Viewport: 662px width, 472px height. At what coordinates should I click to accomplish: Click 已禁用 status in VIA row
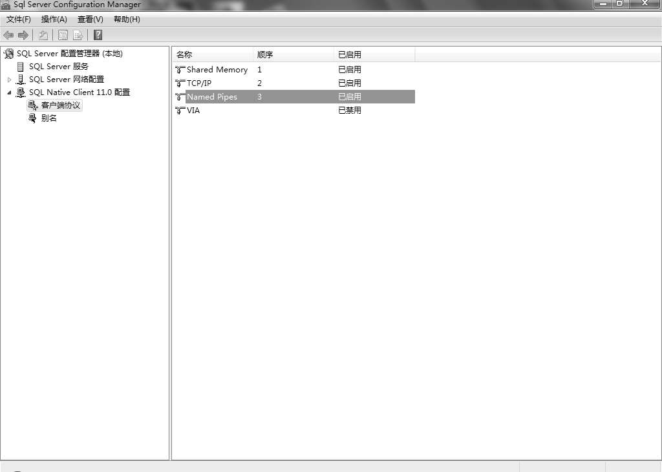(x=350, y=110)
